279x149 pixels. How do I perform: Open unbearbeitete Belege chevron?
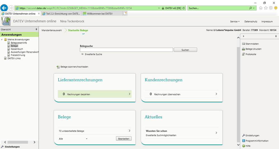(x=129, y=131)
